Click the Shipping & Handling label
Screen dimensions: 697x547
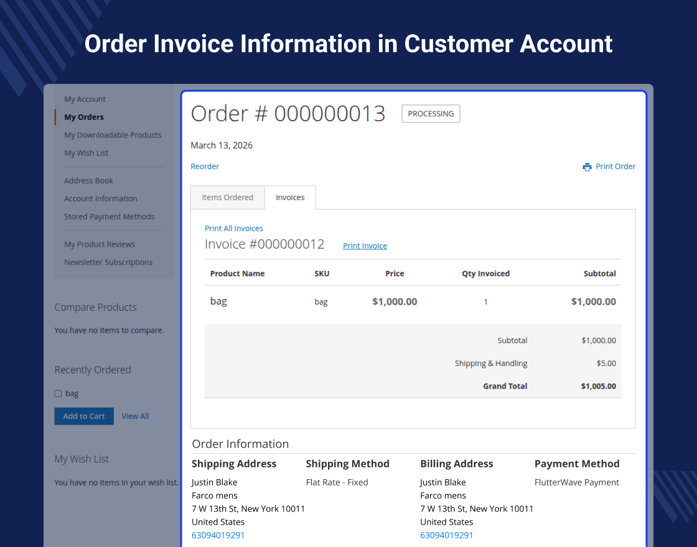(491, 364)
